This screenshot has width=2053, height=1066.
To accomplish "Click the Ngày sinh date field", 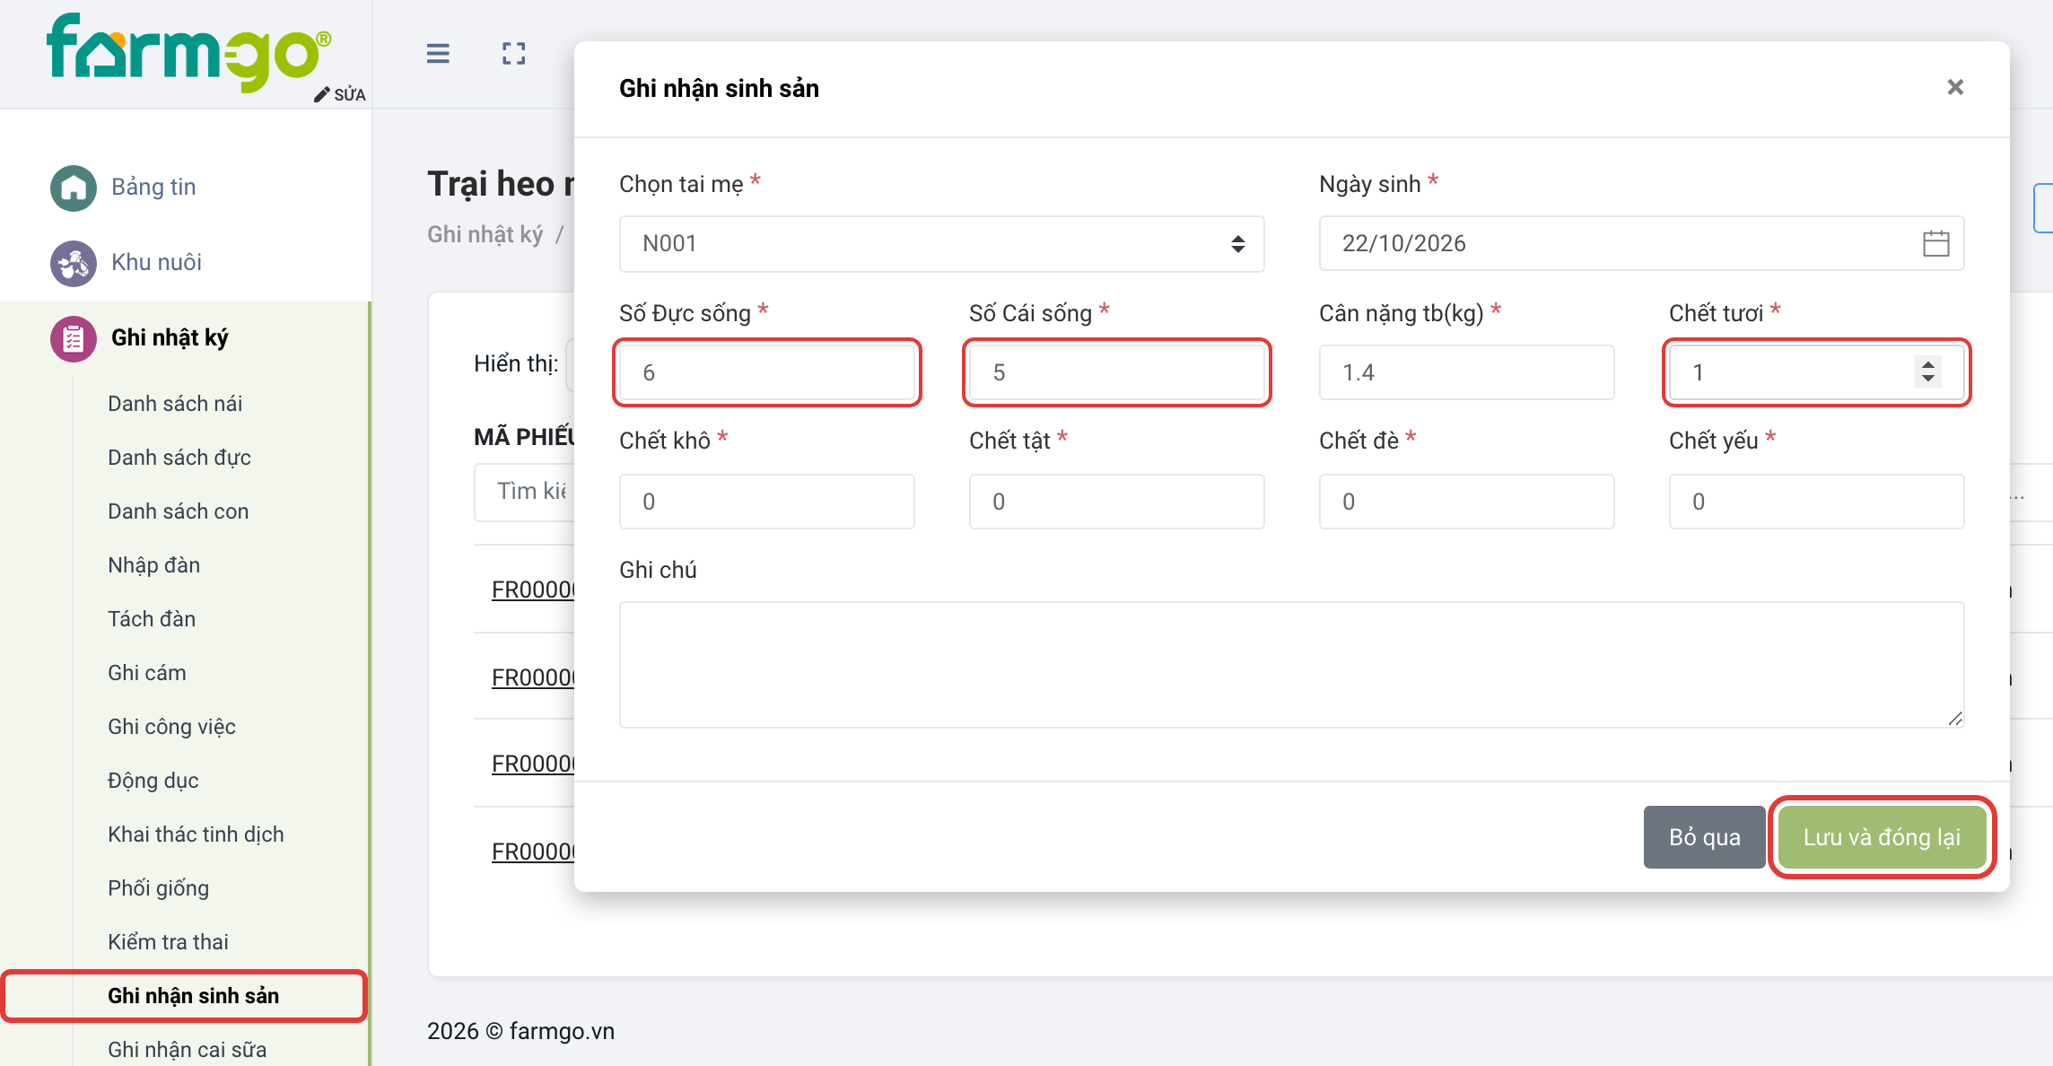I will click(1641, 243).
